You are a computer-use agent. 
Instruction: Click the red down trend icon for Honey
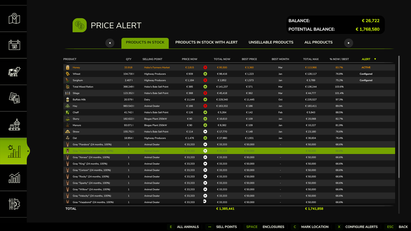pyautogui.click(x=205, y=68)
